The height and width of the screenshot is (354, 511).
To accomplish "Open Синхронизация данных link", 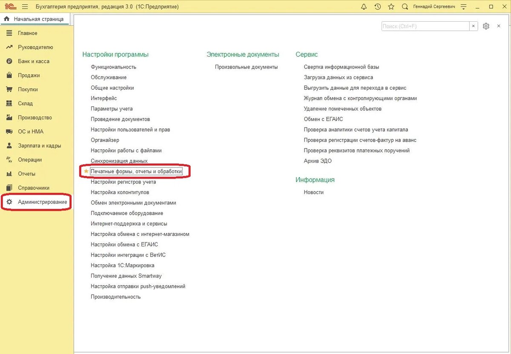I will click(x=119, y=161).
